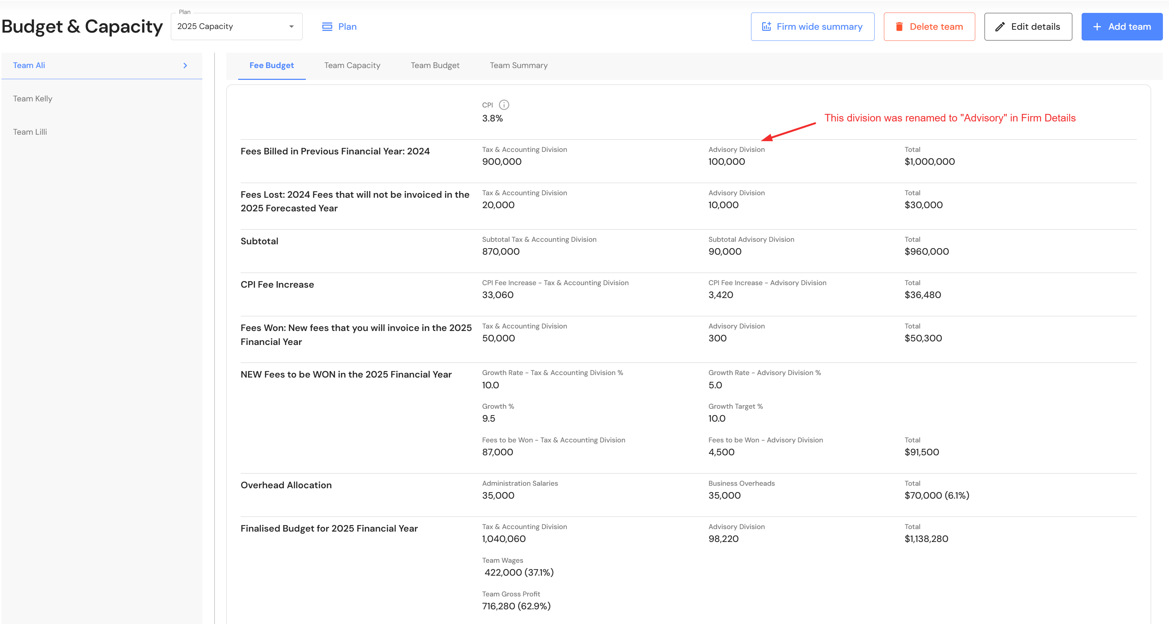The height and width of the screenshot is (624, 1169).
Task: Switch to the Team Capacity tab
Action: coord(352,65)
